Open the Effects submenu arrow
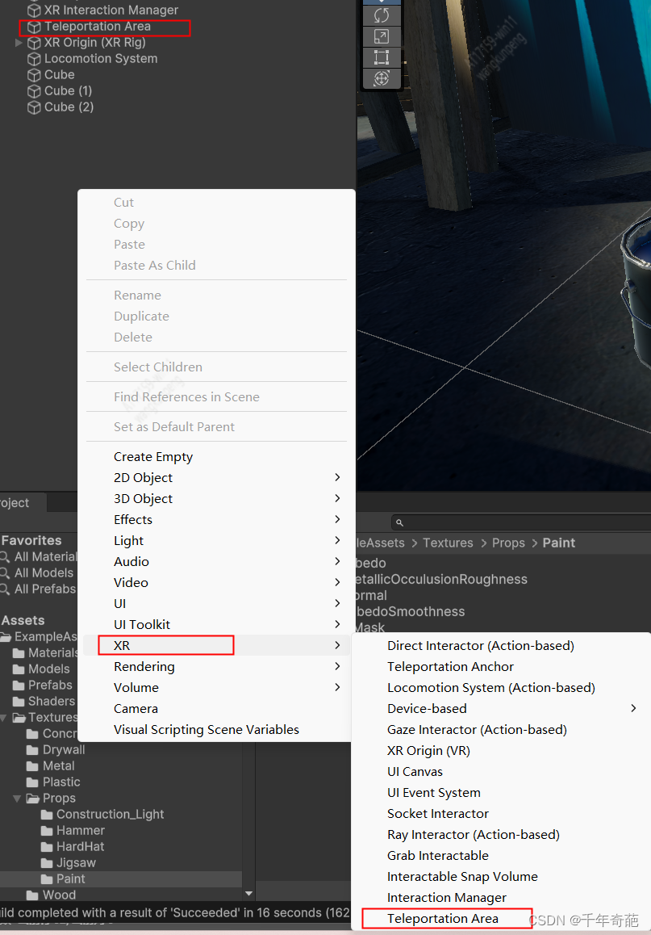This screenshot has width=651, height=935. tap(337, 519)
